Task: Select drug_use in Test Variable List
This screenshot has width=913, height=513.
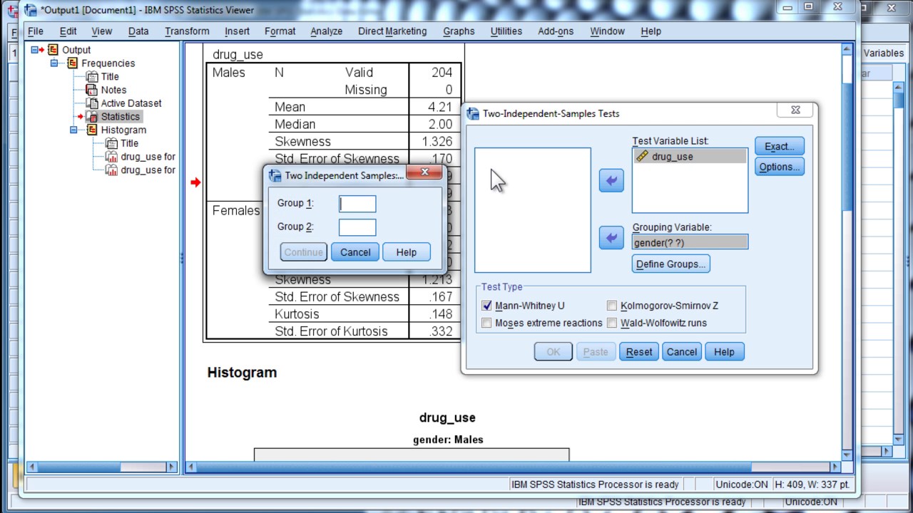Action: [x=690, y=157]
